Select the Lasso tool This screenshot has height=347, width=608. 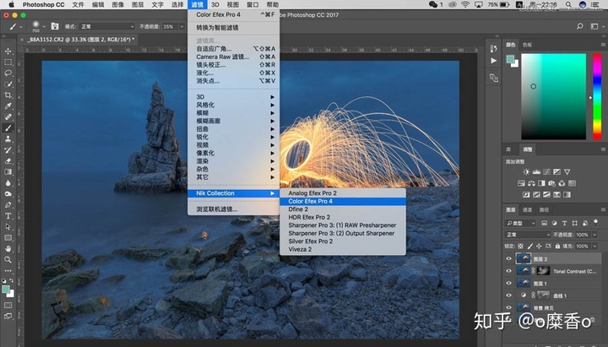pos(8,73)
